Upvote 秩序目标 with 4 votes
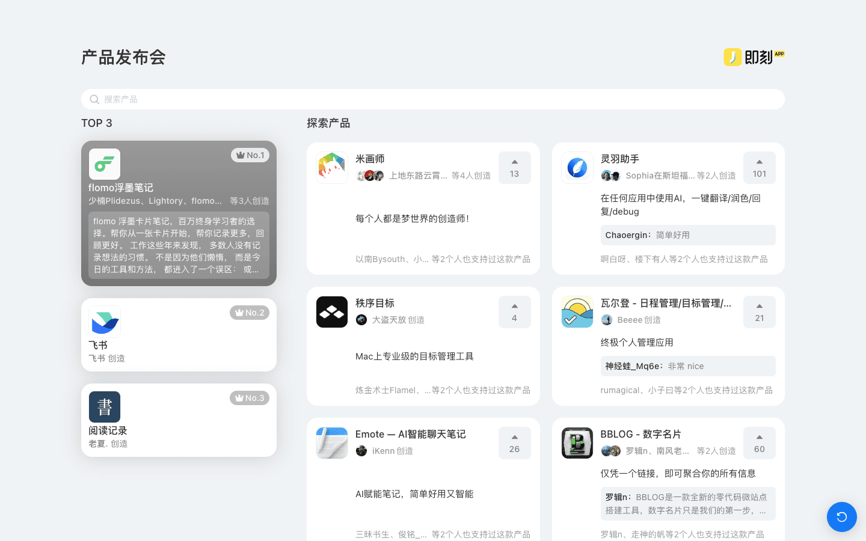Image resolution: width=866 pixels, height=541 pixels. pos(515,312)
